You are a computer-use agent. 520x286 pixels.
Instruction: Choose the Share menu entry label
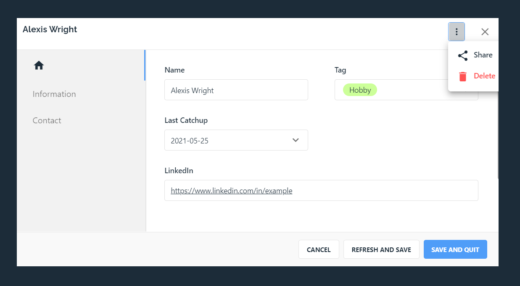click(x=483, y=55)
